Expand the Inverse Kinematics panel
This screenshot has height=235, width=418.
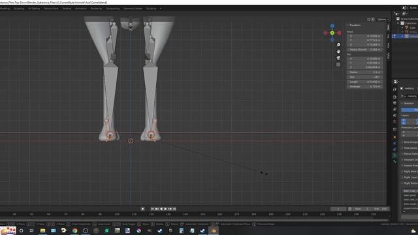[402, 165]
